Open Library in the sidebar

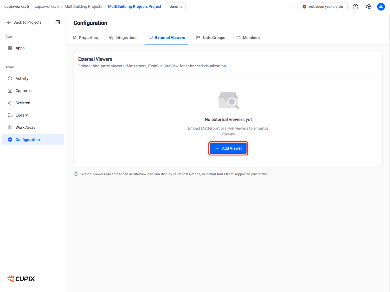coord(33,115)
